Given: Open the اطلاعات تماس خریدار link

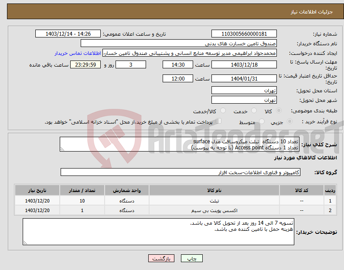Looking at the screenshot, I should pos(78,53).
